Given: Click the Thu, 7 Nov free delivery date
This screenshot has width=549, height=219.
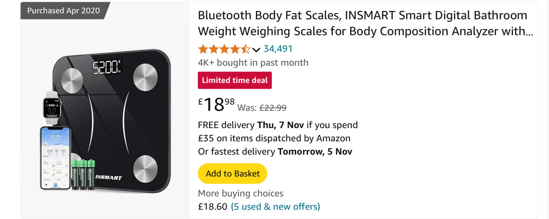Looking at the screenshot, I should click(280, 125).
